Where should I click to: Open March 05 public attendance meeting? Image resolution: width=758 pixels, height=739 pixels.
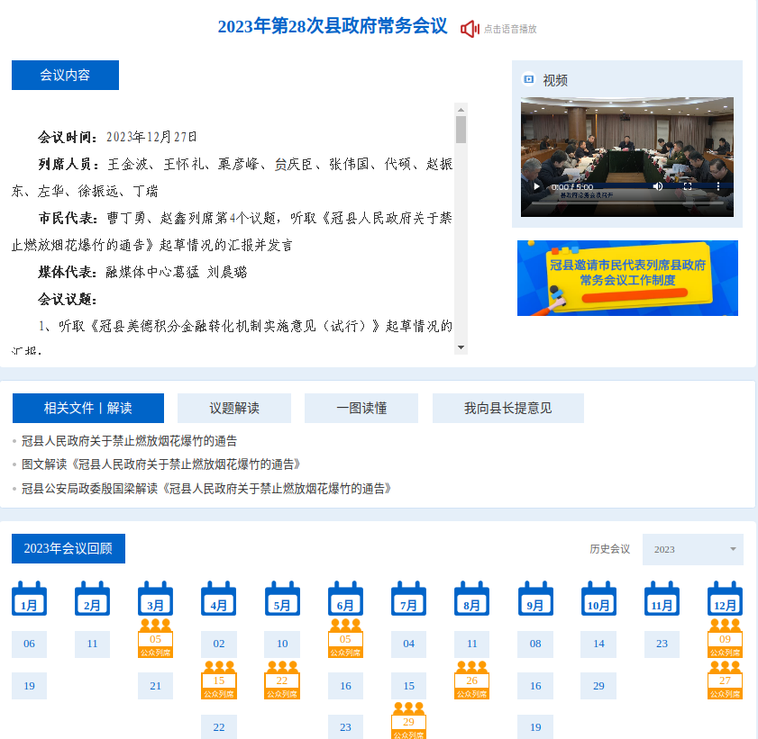point(155,639)
